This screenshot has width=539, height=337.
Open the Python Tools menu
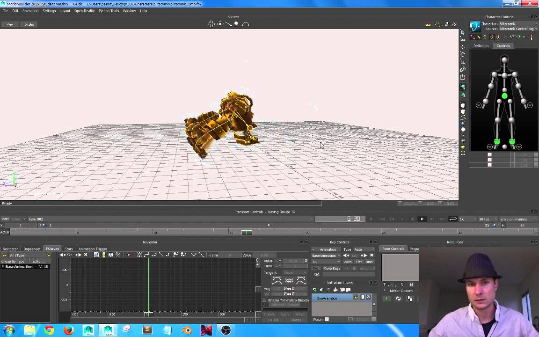[x=109, y=11]
